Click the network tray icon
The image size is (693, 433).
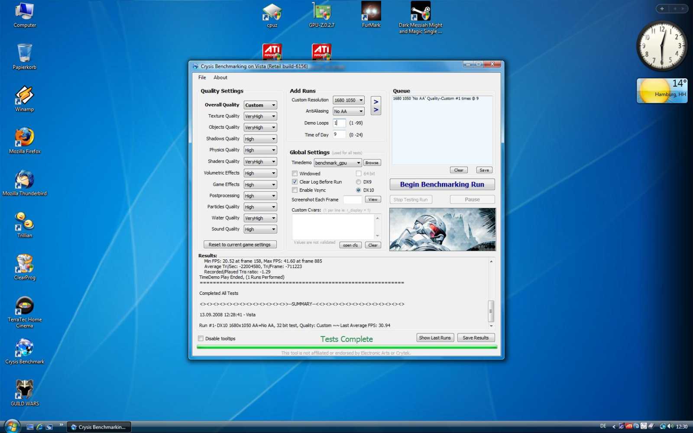[662, 427]
